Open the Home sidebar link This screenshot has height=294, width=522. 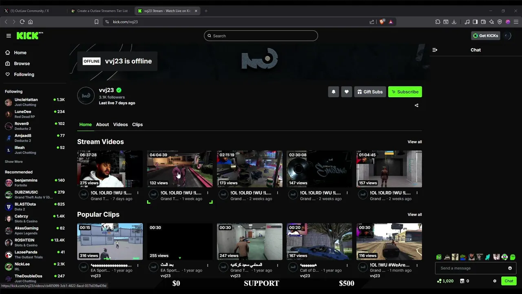pos(16,53)
